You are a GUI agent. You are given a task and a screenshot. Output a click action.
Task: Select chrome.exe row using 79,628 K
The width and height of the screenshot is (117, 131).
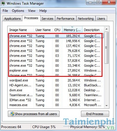click(x=56, y=51)
